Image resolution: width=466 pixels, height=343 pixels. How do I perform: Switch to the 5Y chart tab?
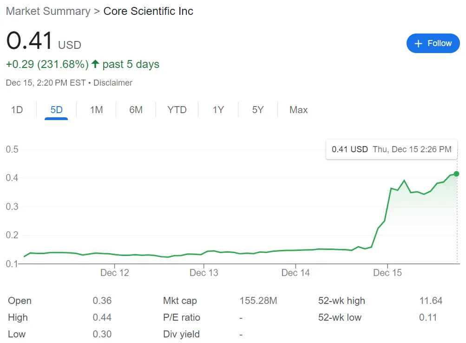(258, 110)
